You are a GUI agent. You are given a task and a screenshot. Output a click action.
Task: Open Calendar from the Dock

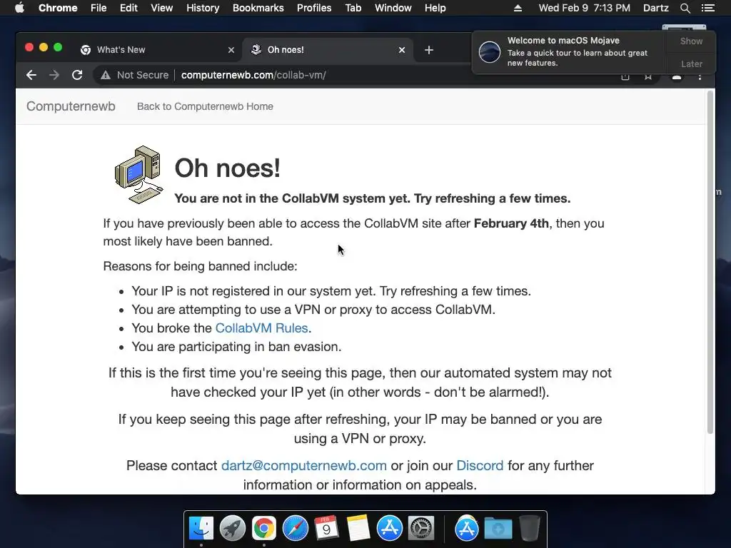[327, 528]
